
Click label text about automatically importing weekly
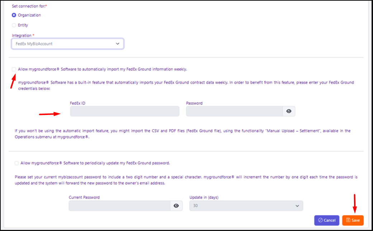[103, 69]
